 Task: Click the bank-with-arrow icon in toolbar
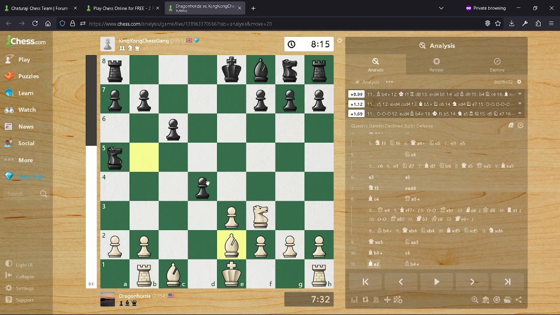click(x=486, y=300)
